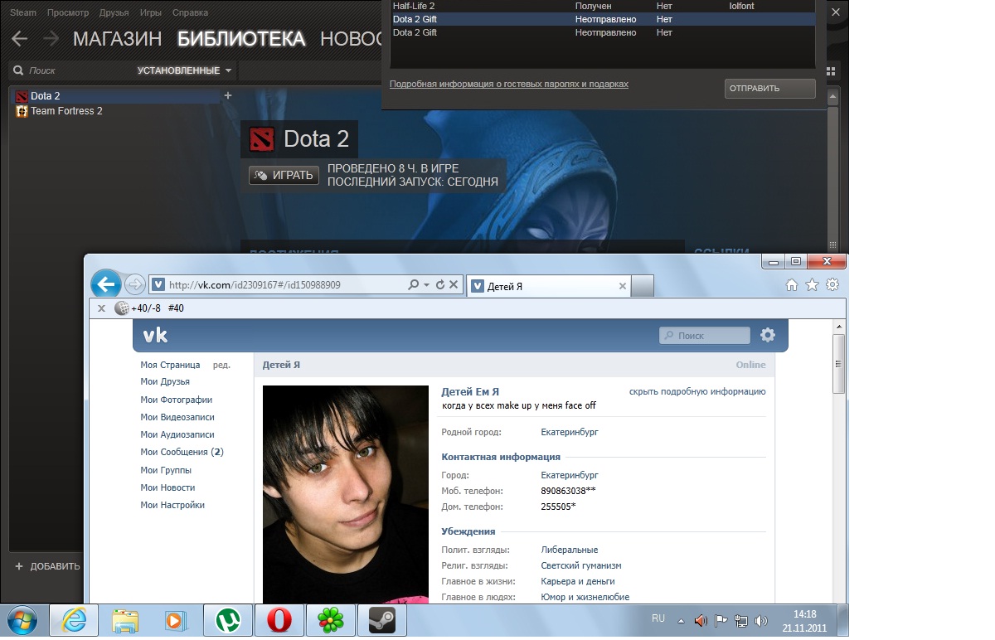Show hidden system tray icons

(x=682, y=620)
